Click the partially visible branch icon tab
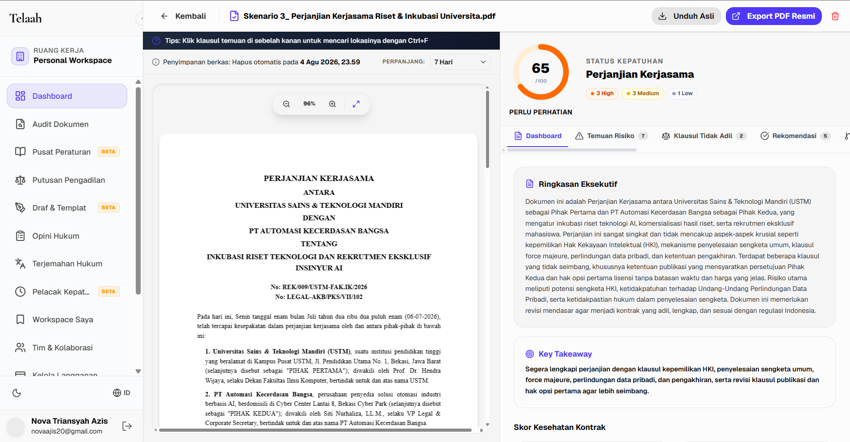The height and width of the screenshot is (442, 850). [847, 136]
